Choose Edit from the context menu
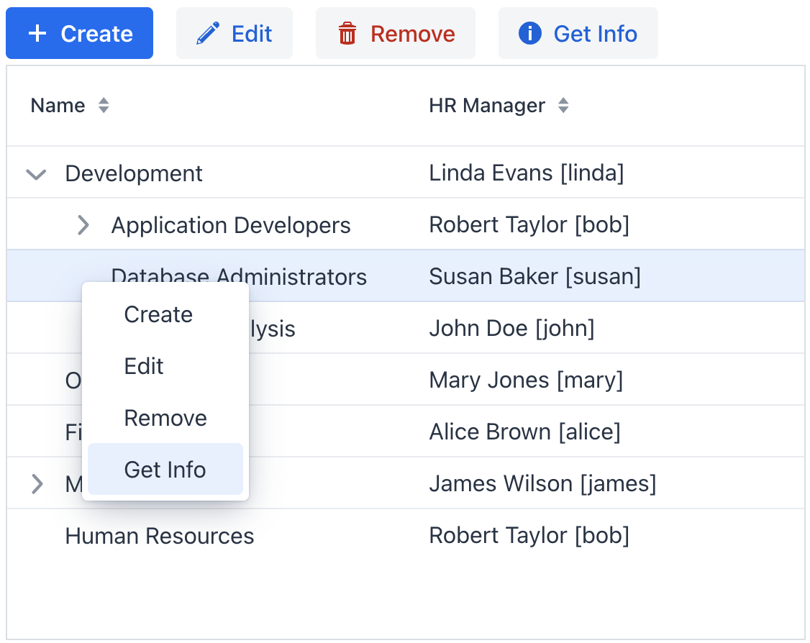 143,366
